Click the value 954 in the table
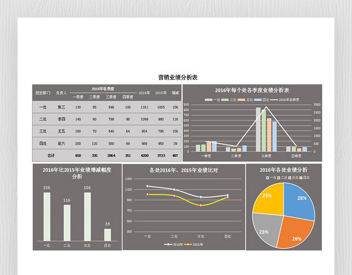This screenshot has height=275, width=352. 144,131
